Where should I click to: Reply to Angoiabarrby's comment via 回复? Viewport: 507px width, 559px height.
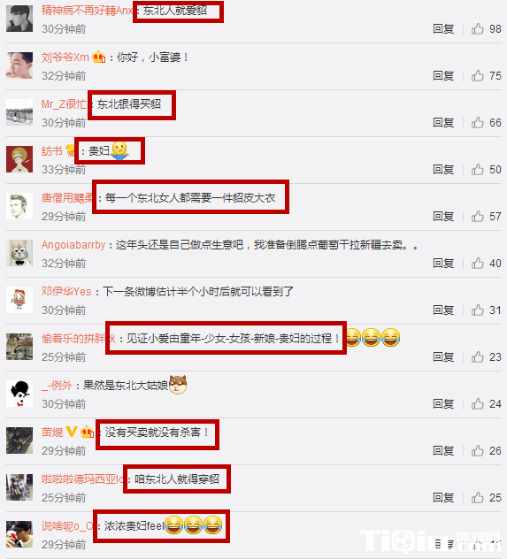pos(443,264)
